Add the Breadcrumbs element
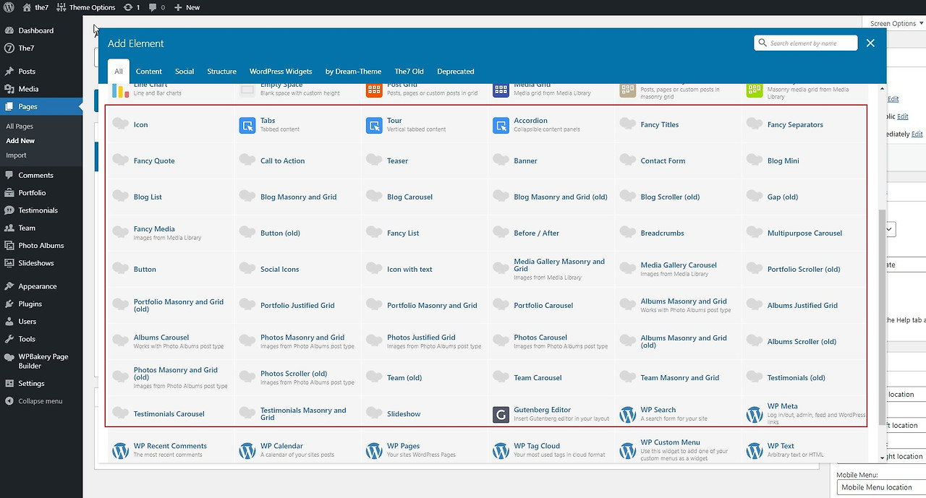The height and width of the screenshot is (498, 926). coord(678,233)
